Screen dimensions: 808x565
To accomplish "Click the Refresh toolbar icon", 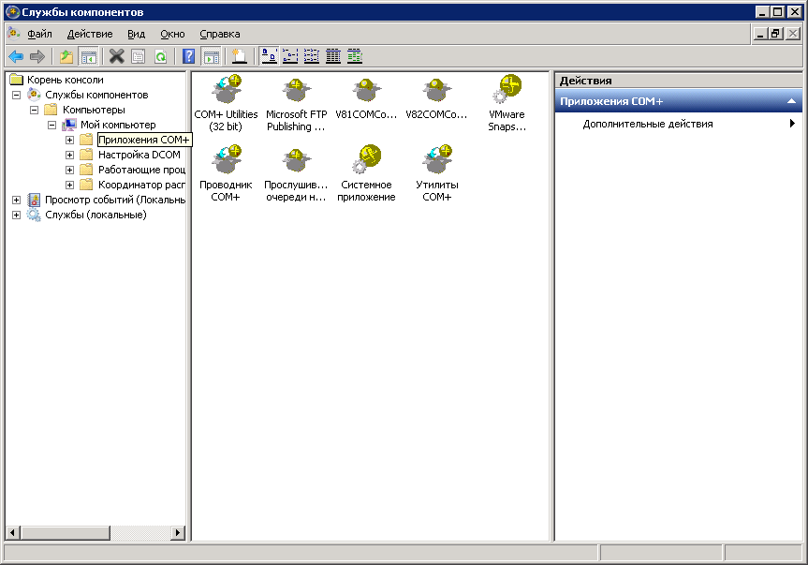I will (160, 56).
